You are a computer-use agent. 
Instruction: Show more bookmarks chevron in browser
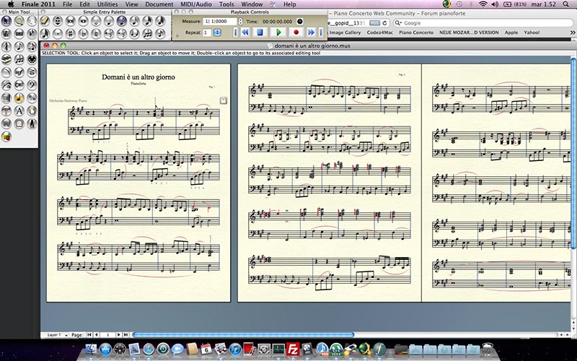coord(573,32)
